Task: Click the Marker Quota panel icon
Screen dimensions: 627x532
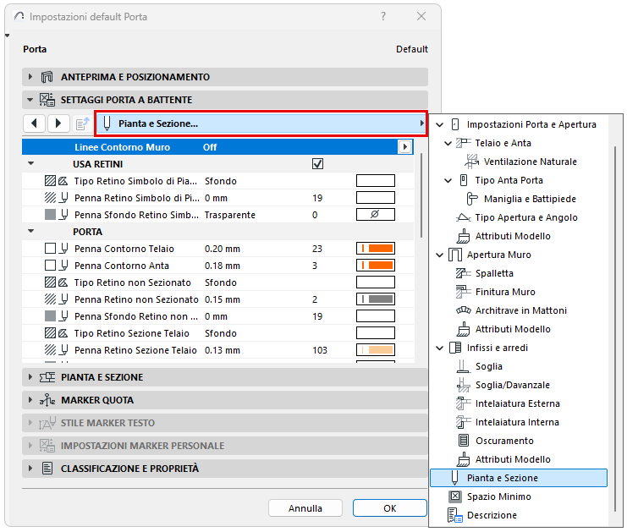Action: pyautogui.click(x=47, y=400)
